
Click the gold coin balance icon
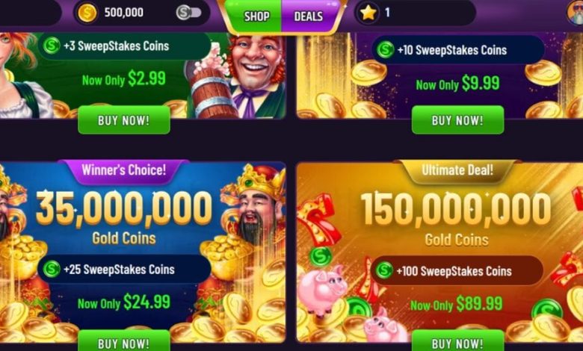click(87, 13)
